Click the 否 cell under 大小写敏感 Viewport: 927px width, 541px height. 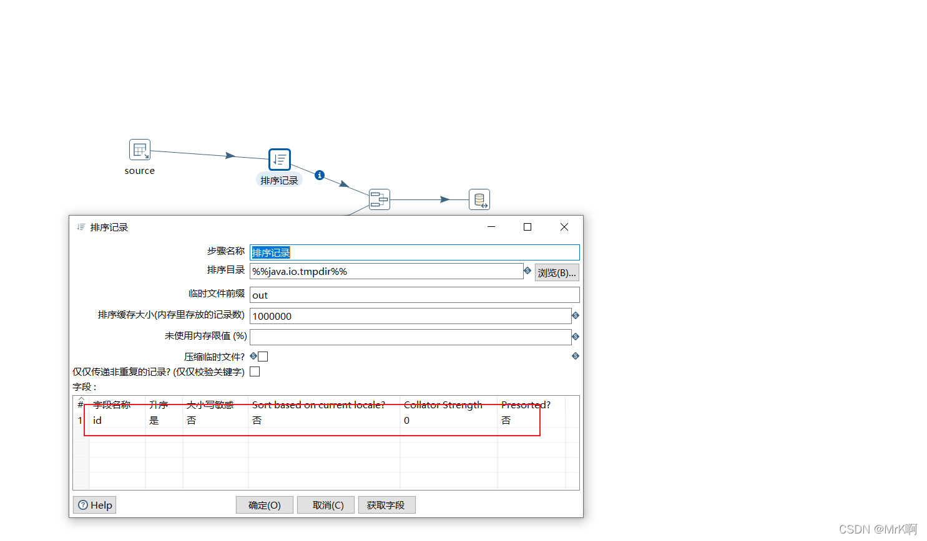215,420
